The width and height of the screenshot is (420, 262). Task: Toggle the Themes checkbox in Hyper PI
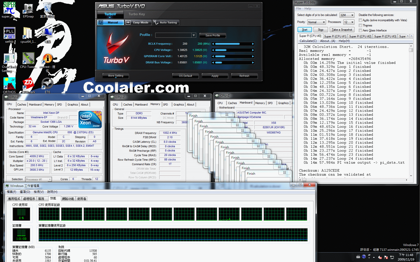pos(360,25)
